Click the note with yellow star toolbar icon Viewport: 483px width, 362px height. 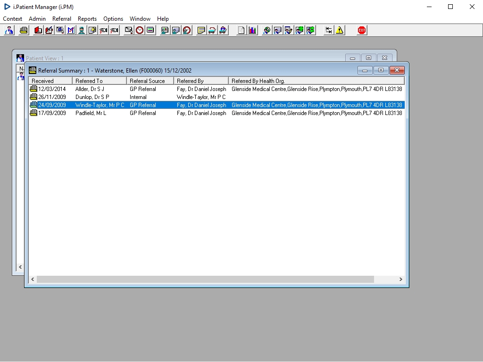[x=92, y=30]
